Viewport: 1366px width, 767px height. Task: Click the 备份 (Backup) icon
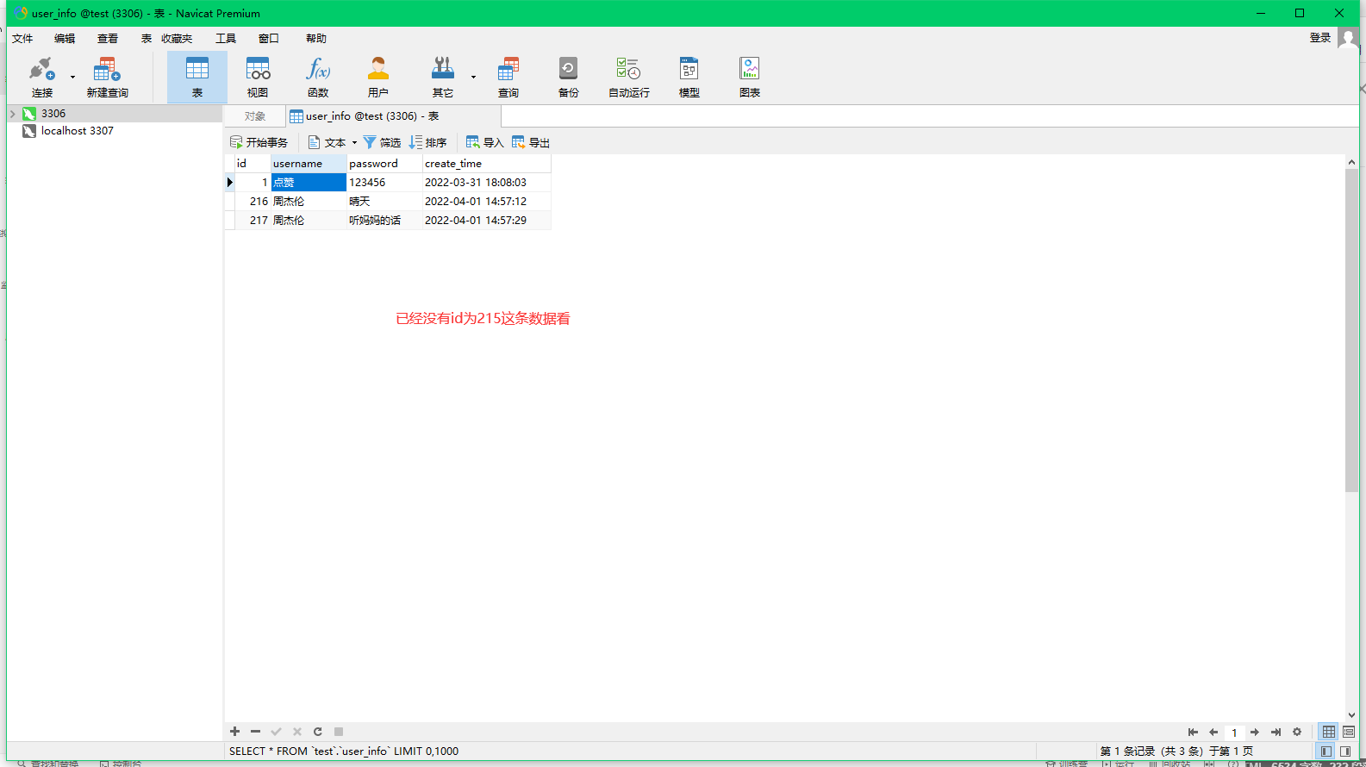coord(568,77)
